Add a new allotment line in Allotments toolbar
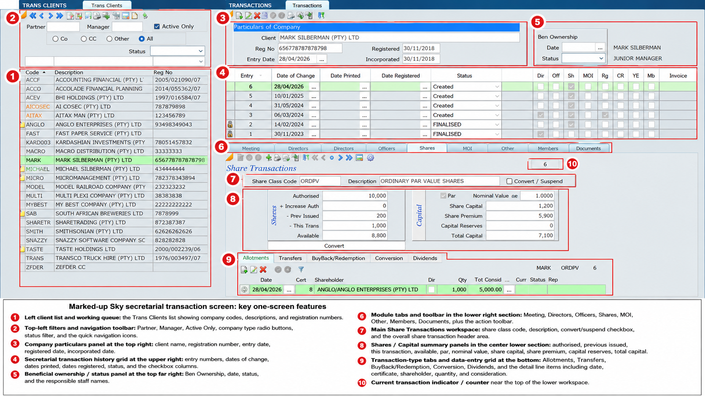The height and width of the screenshot is (396, 705). click(x=244, y=269)
